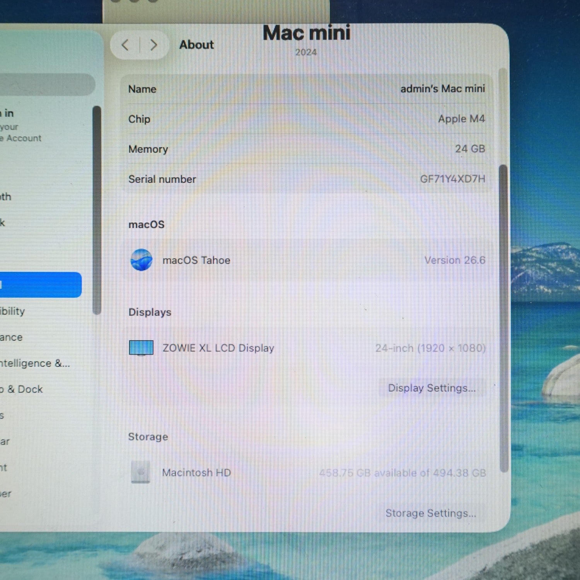The image size is (580, 580).
Task: Click "458.75 GB available of 494.38 GB"
Action: coord(403,473)
